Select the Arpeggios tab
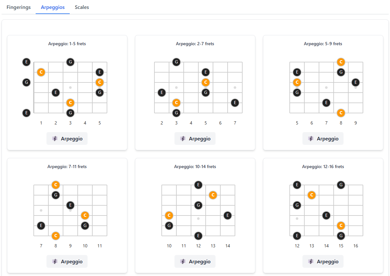 [53, 7]
